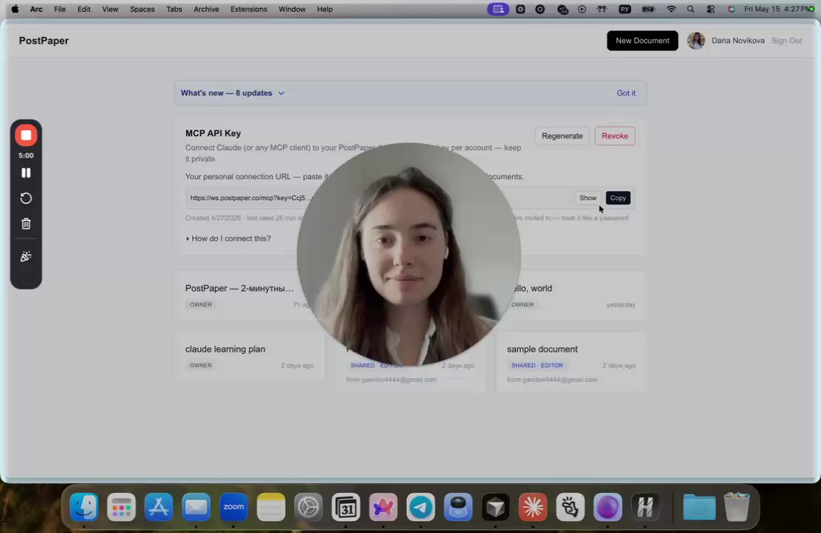821x533 pixels.
Task: Click the Sign Out link
Action: 786,40
